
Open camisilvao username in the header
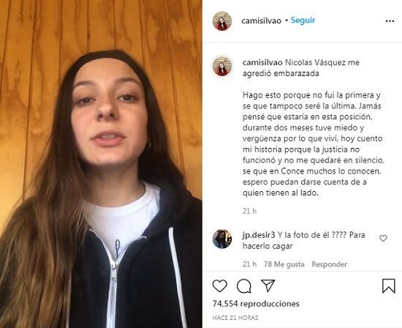261,20
